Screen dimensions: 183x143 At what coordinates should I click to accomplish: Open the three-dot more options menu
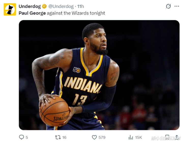(x=177, y=6)
